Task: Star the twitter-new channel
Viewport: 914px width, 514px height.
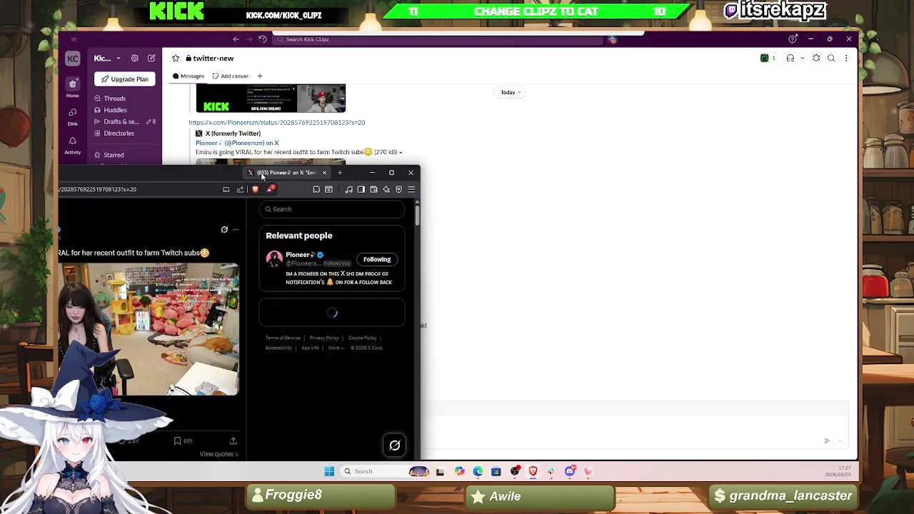Action: [176, 59]
